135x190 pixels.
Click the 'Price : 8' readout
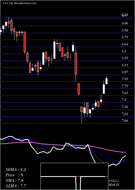(x=14, y=175)
